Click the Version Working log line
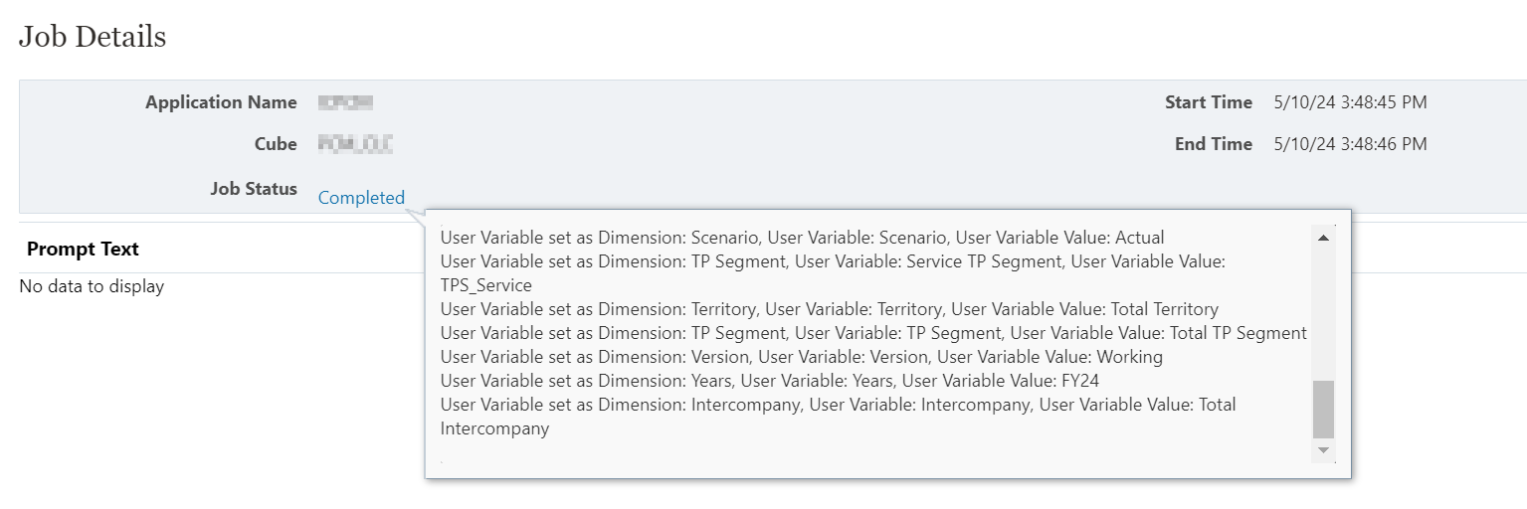Viewport: 1527px width, 509px height. pyautogui.click(x=801, y=357)
